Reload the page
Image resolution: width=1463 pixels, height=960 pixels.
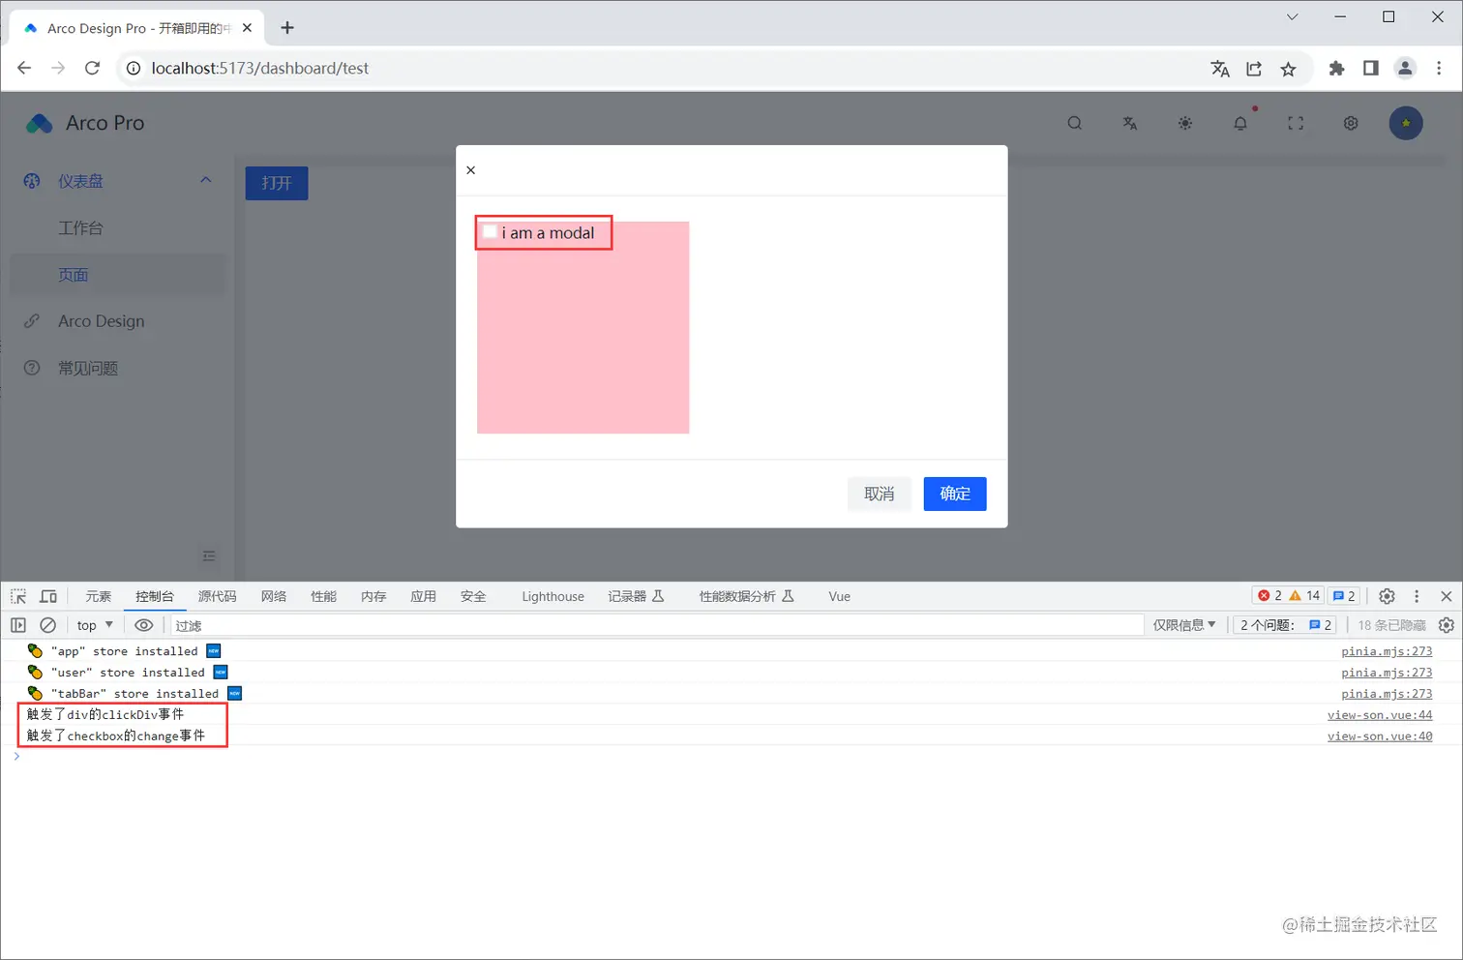coord(92,68)
